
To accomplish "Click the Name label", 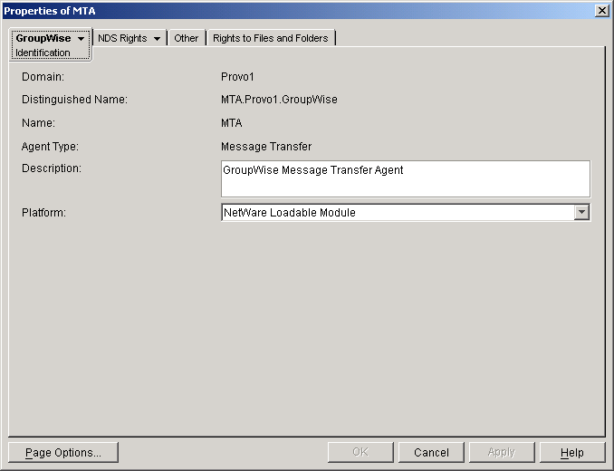I will tap(38, 123).
